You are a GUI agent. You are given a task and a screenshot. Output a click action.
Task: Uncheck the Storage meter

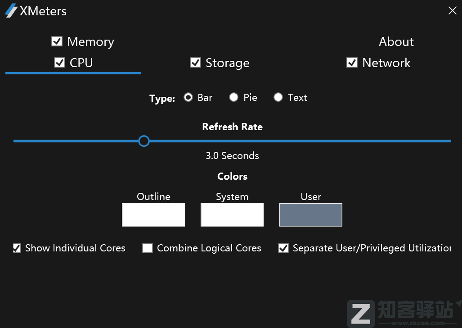[195, 63]
